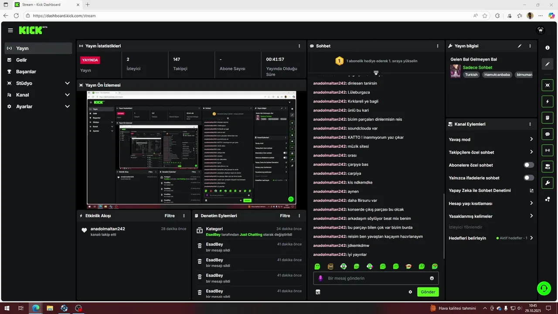Click the Yayın Ön İzlemesi stream preview

point(191,150)
